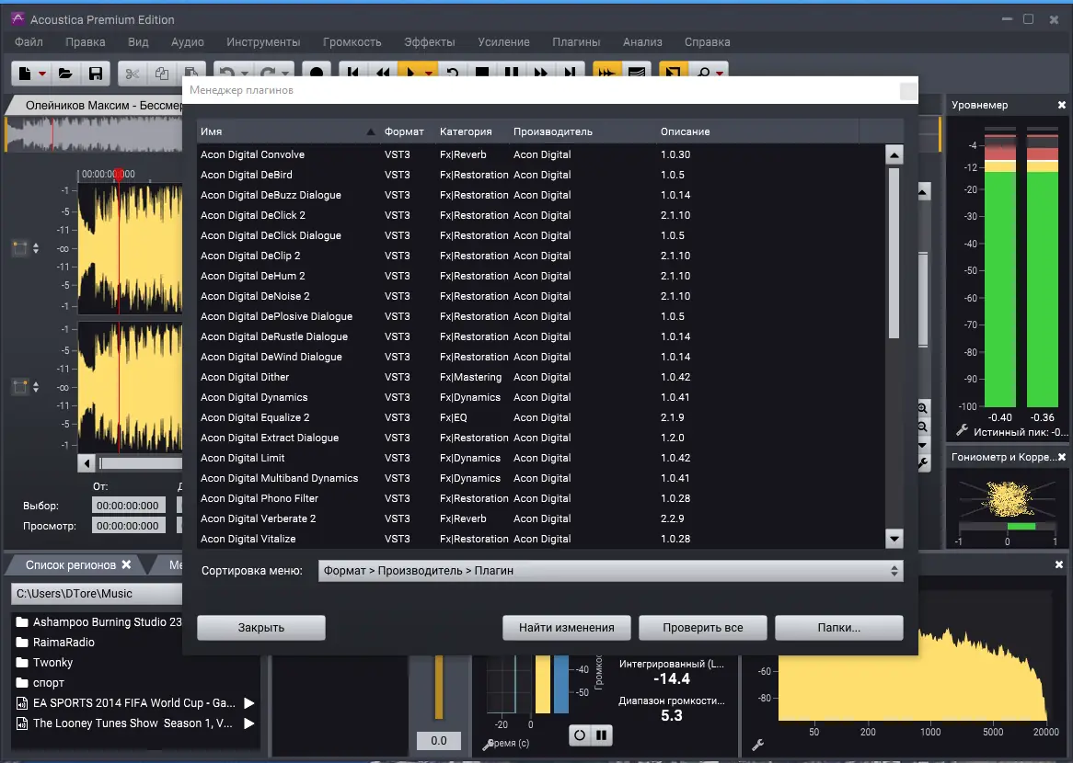
Task: Open the RaimaRadio folder
Action: (55, 642)
